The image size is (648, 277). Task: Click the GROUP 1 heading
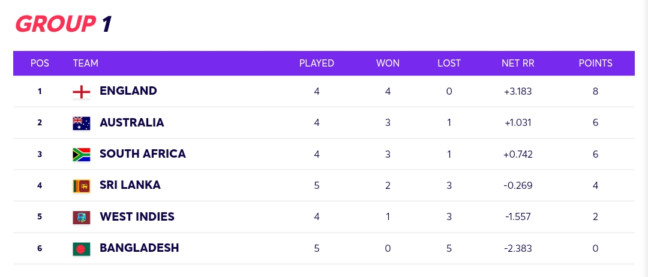pos(64,24)
